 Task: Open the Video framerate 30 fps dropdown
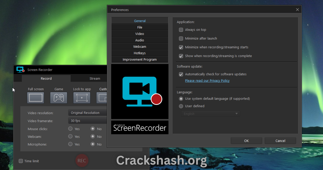[88, 121]
